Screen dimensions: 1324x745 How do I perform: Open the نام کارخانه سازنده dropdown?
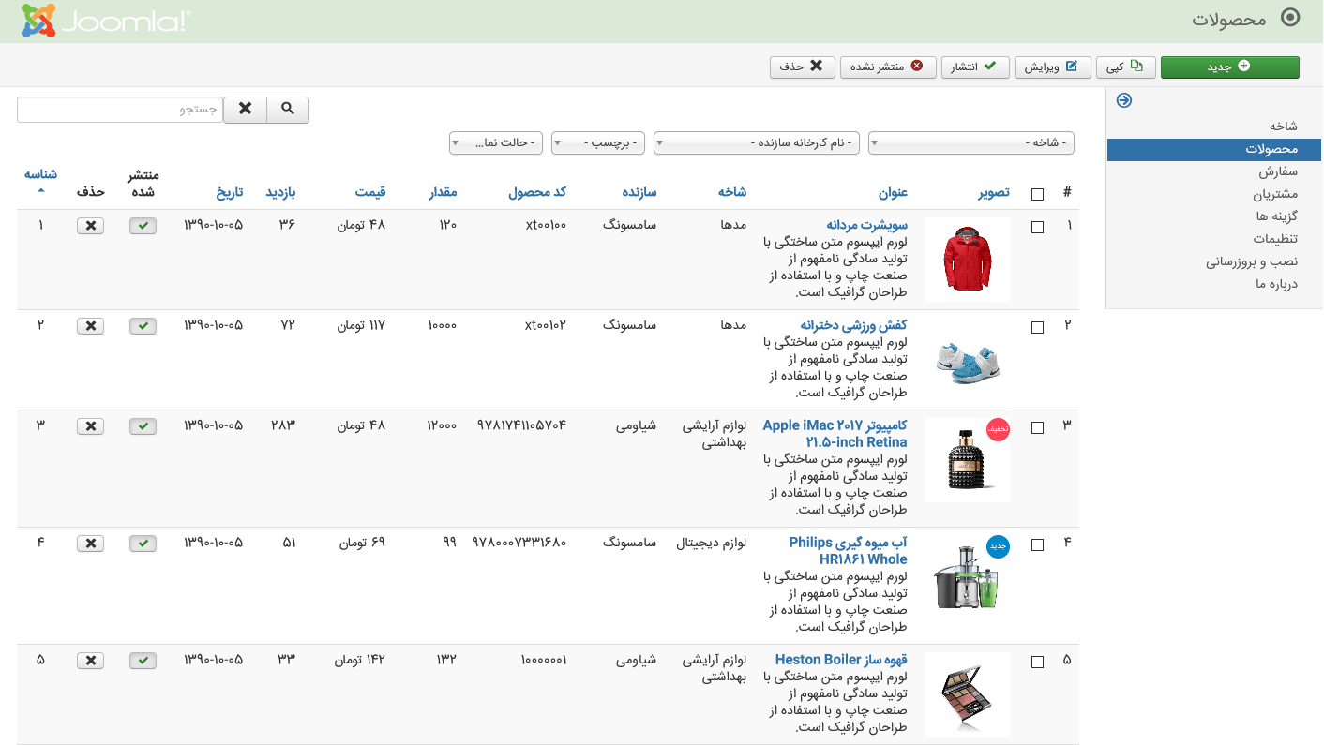click(x=756, y=143)
